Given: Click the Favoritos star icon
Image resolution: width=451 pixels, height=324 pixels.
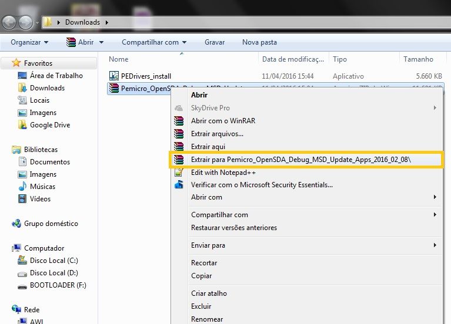Looking at the screenshot, I should pos(16,63).
